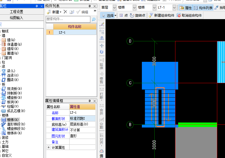Image resolution: width=225 pixels, height=158 pixels.
Task: Click the 编辑 button in component list
Action: (x=82, y=12)
